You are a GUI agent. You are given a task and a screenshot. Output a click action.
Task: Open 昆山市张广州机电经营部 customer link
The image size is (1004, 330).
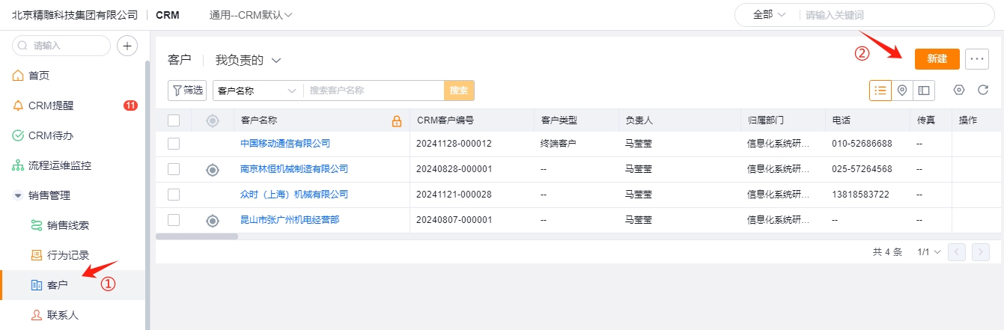[290, 220]
